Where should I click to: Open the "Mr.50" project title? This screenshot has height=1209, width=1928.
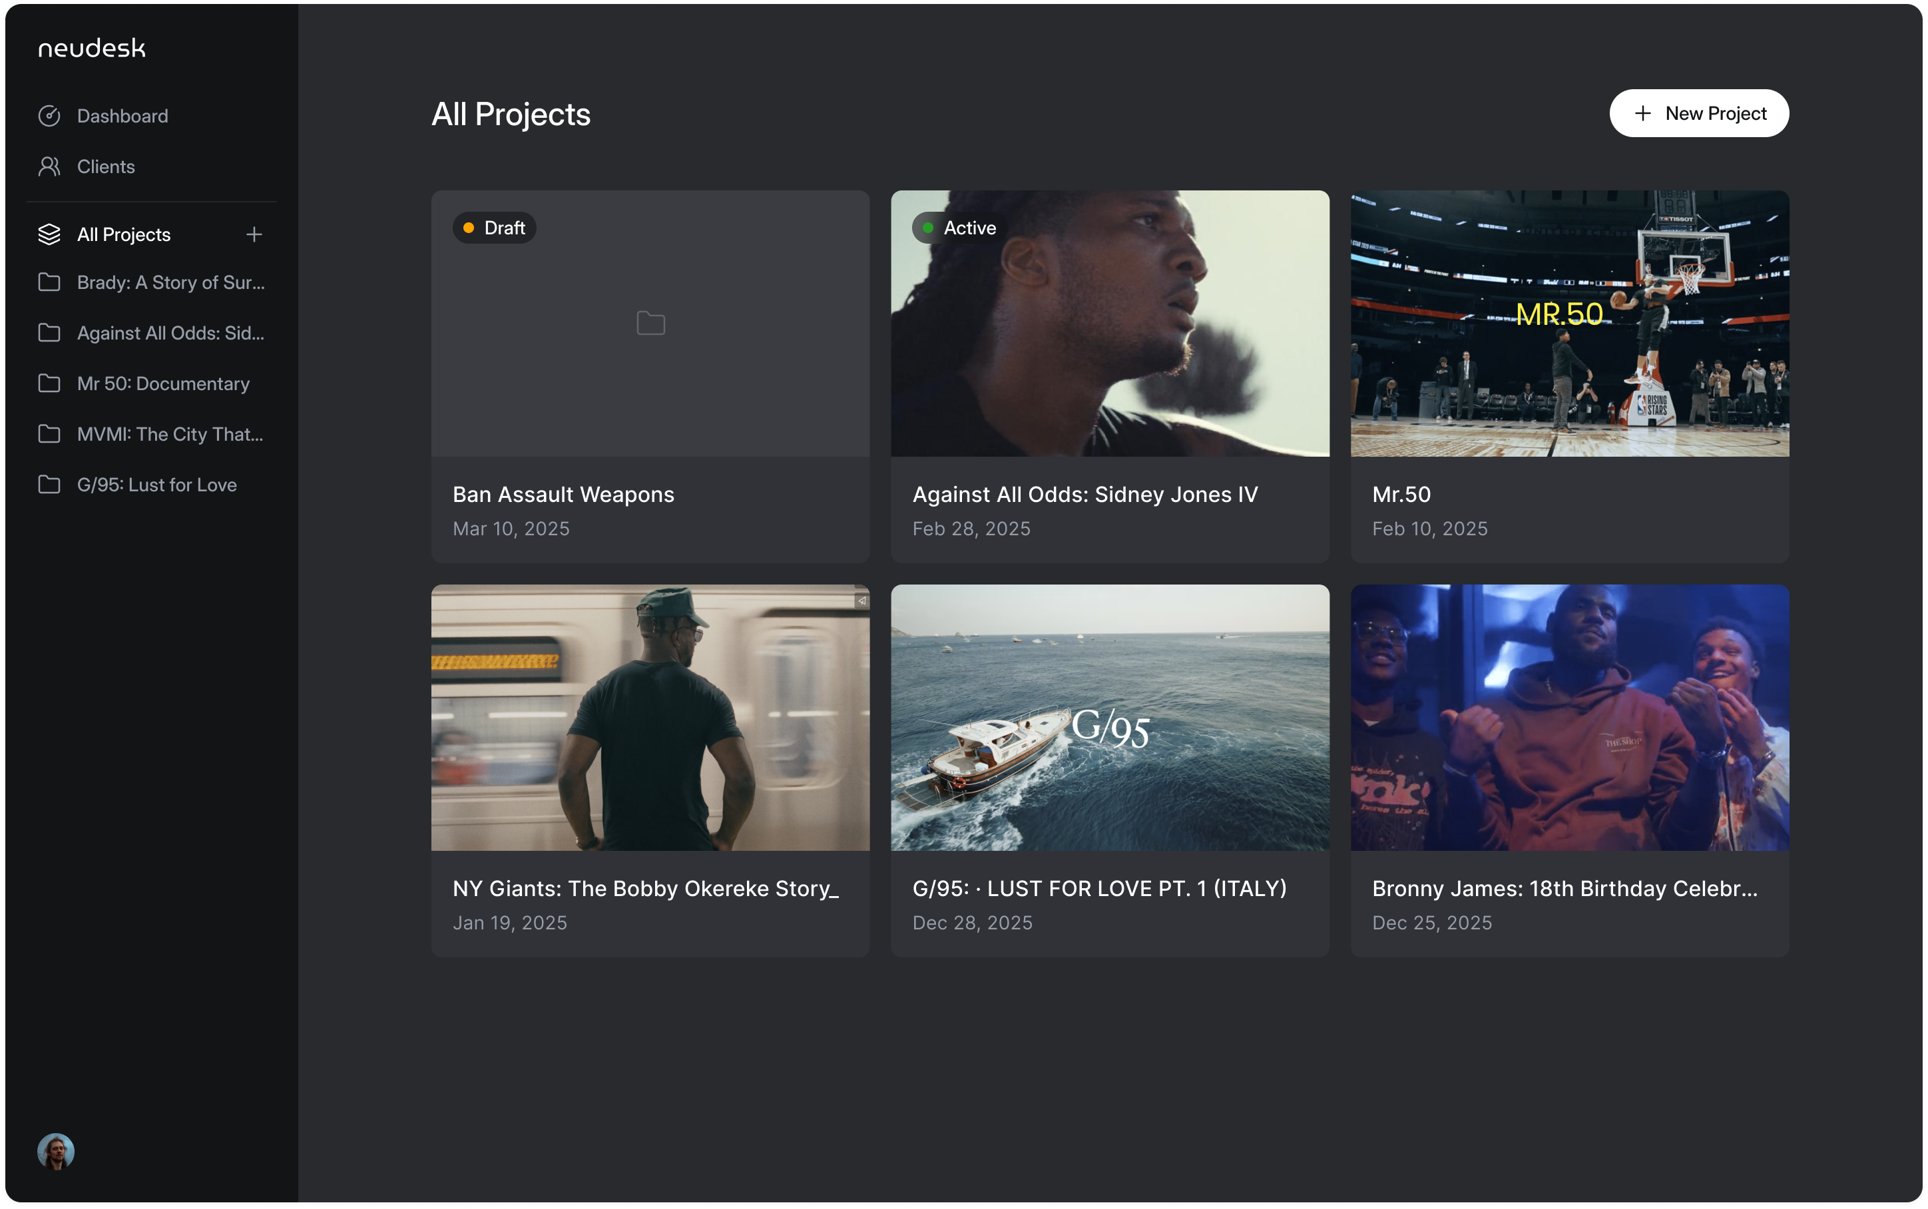[x=1401, y=494]
